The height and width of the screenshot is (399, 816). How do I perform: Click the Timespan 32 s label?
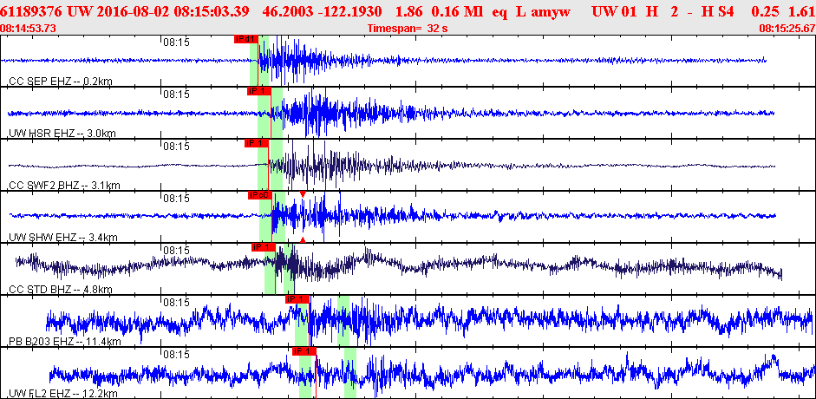[407, 29]
